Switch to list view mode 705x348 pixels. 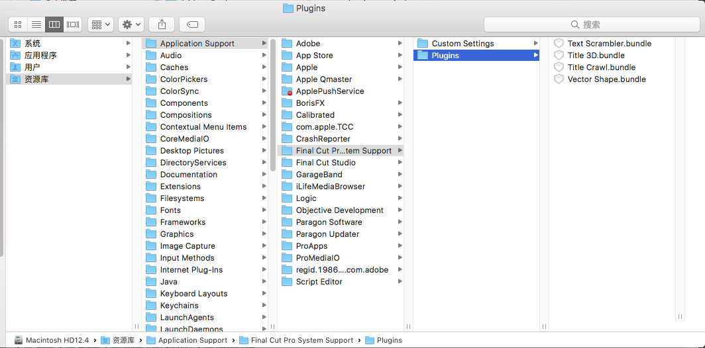coord(36,24)
